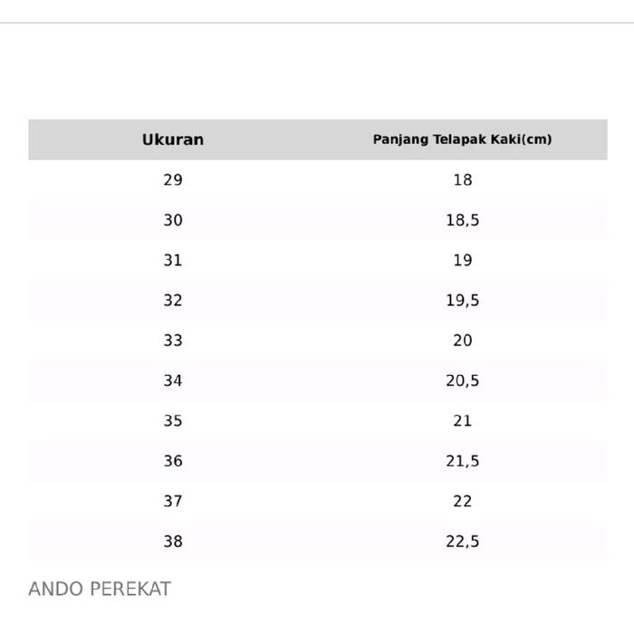This screenshot has height=634, width=634.
Task: Select the 22,5 cm length cell
Action: (x=462, y=542)
